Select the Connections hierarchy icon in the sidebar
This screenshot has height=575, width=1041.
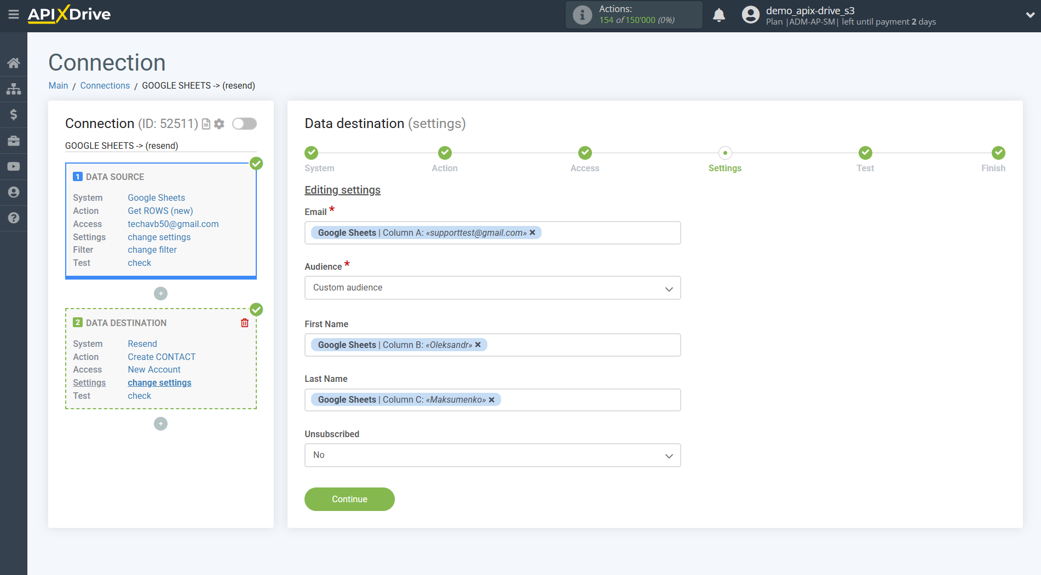pyautogui.click(x=14, y=88)
